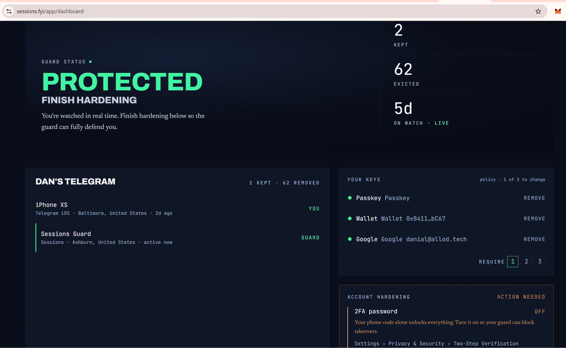Click the green status dot beside Passkey
The height and width of the screenshot is (348, 566).
pos(350,198)
